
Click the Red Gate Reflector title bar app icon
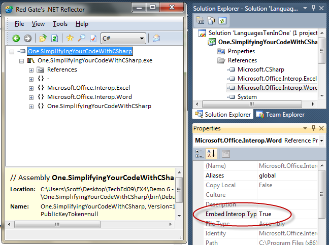9,10
